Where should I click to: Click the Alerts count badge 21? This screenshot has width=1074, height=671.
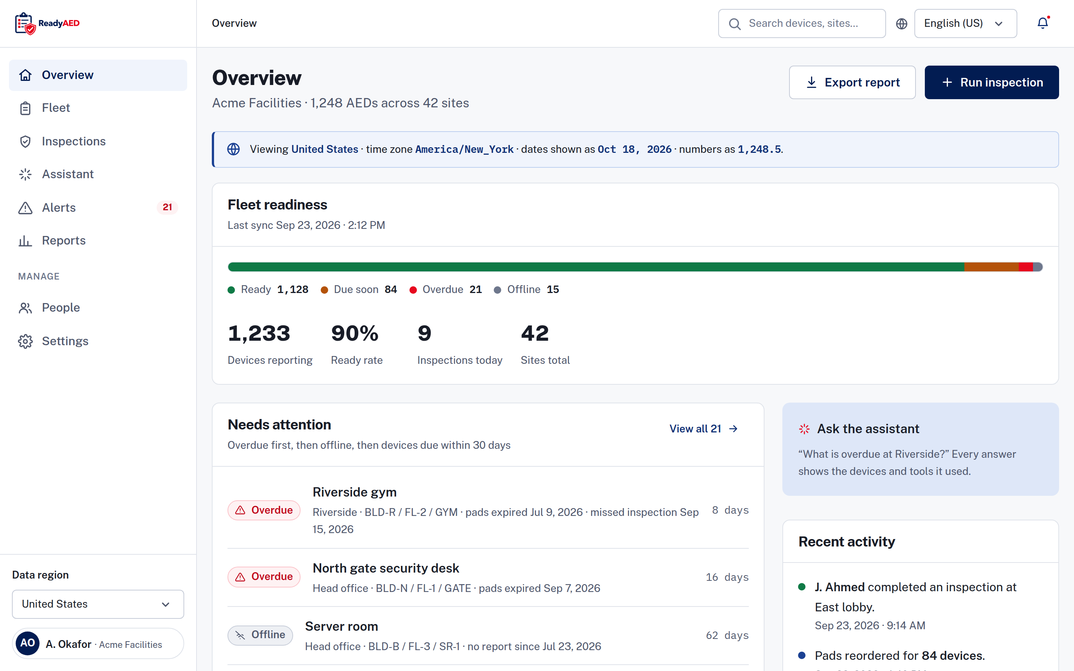point(167,207)
